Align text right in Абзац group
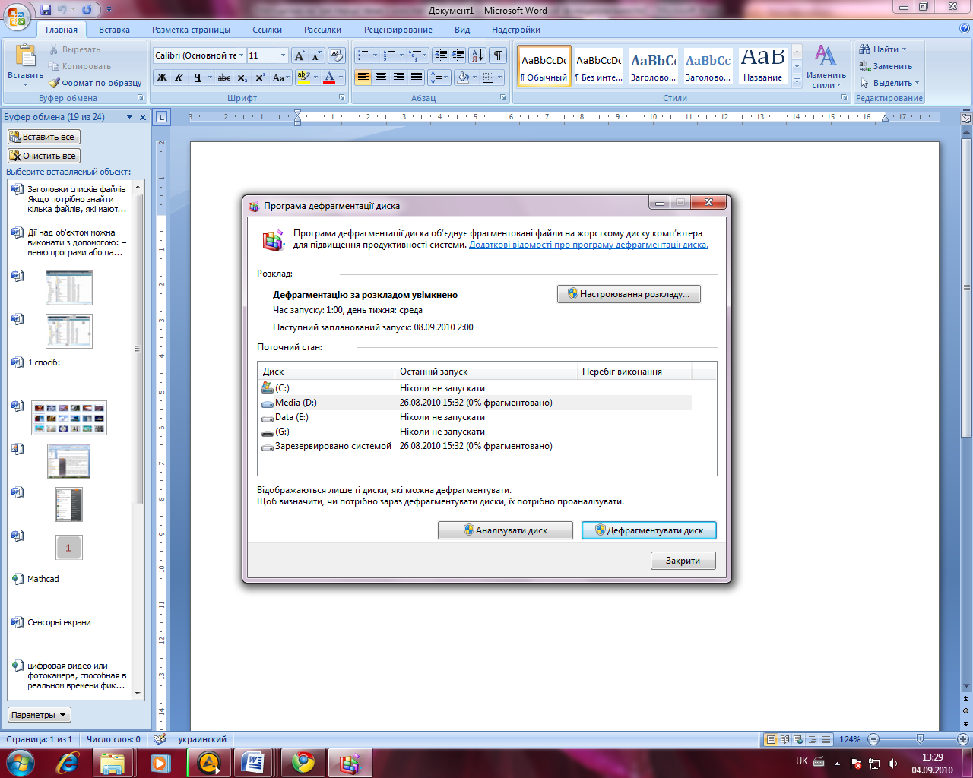This screenshot has width=973, height=778. click(398, 77)
